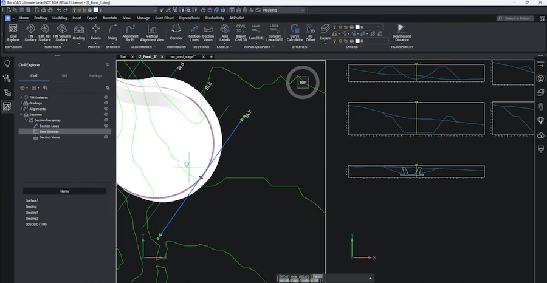The width and height of the screenshot is (547, 283).
Task: Collapse the Sections tree node
Action: pyautogui.click(x=22, y=114)
